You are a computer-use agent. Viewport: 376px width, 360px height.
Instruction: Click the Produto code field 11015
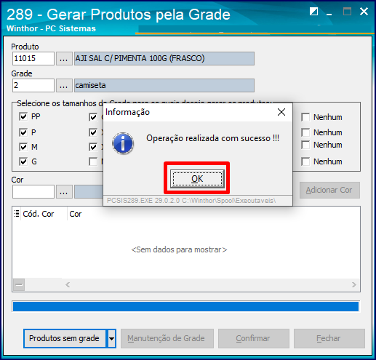click(33, 58)
